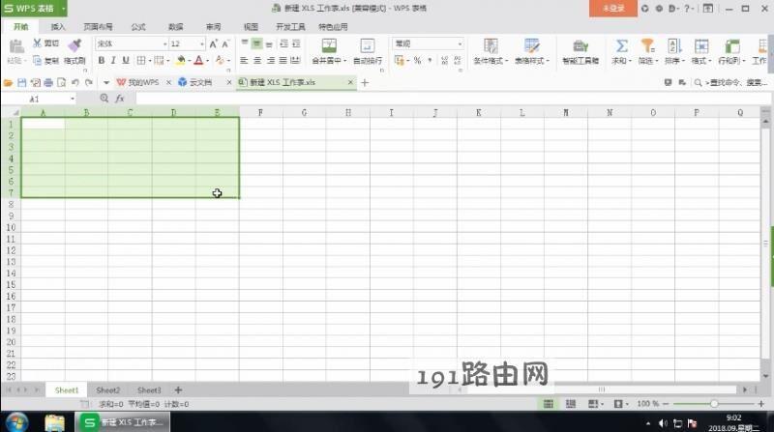
Task: Adjust the zoom slider handle
Action: [714, 404]
